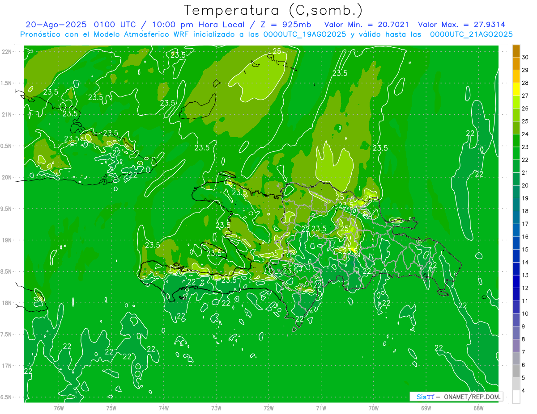Pick the purple swatch between 7 and 8

click(x=516, y=346)
